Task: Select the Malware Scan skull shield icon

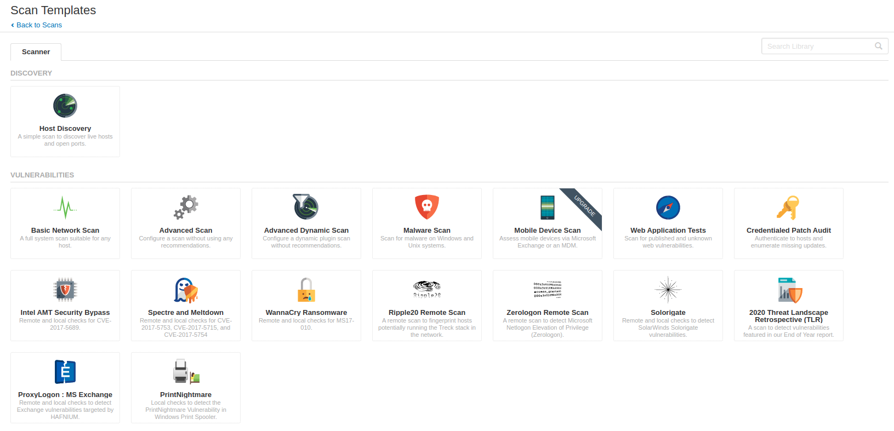Action: tap(427, 207)
